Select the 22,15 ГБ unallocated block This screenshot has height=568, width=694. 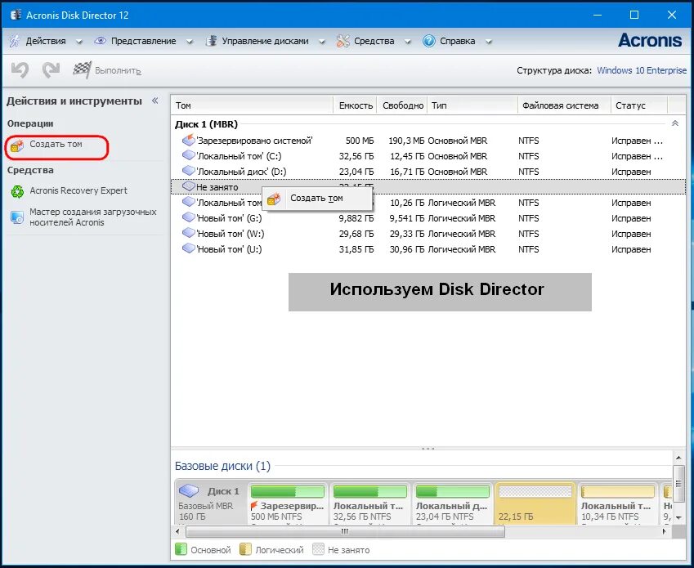point(535,504)
